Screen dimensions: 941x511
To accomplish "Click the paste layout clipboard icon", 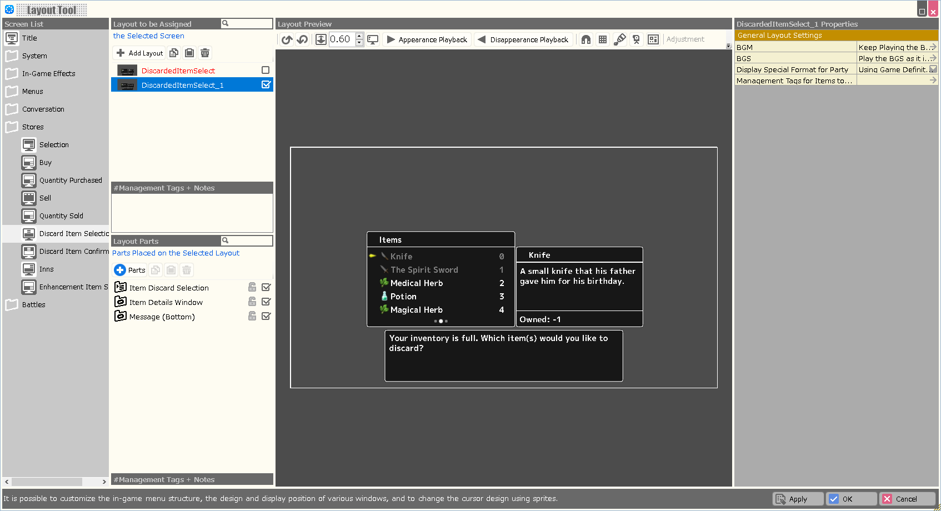I will pyautogui.click(x=189, y=53).
